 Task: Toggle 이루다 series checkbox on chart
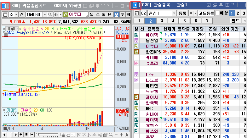[x=4, y=29]
